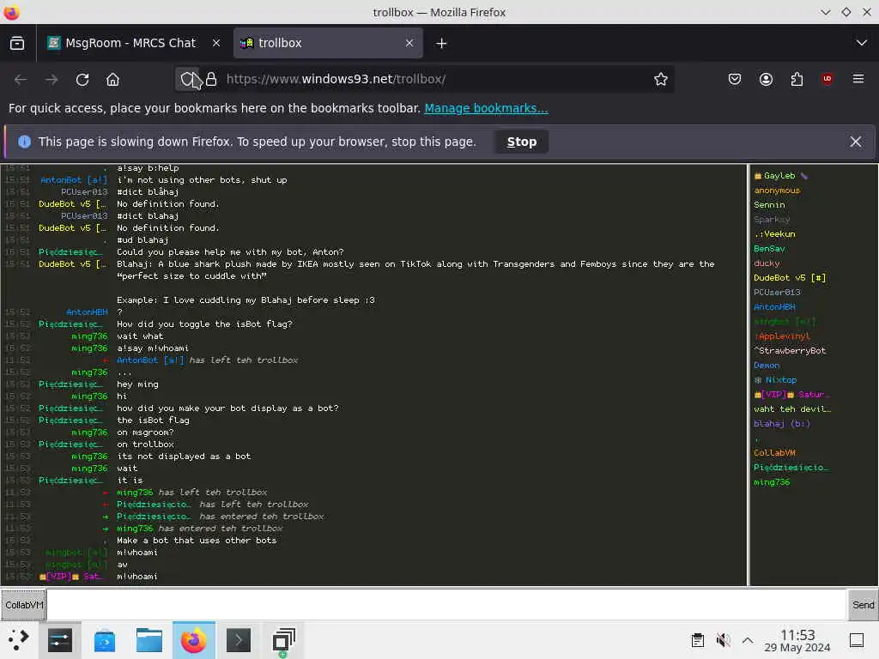Screen dimensions: 879x659
Task: Click the address bar URL field
Action: (x=436, y=79)
